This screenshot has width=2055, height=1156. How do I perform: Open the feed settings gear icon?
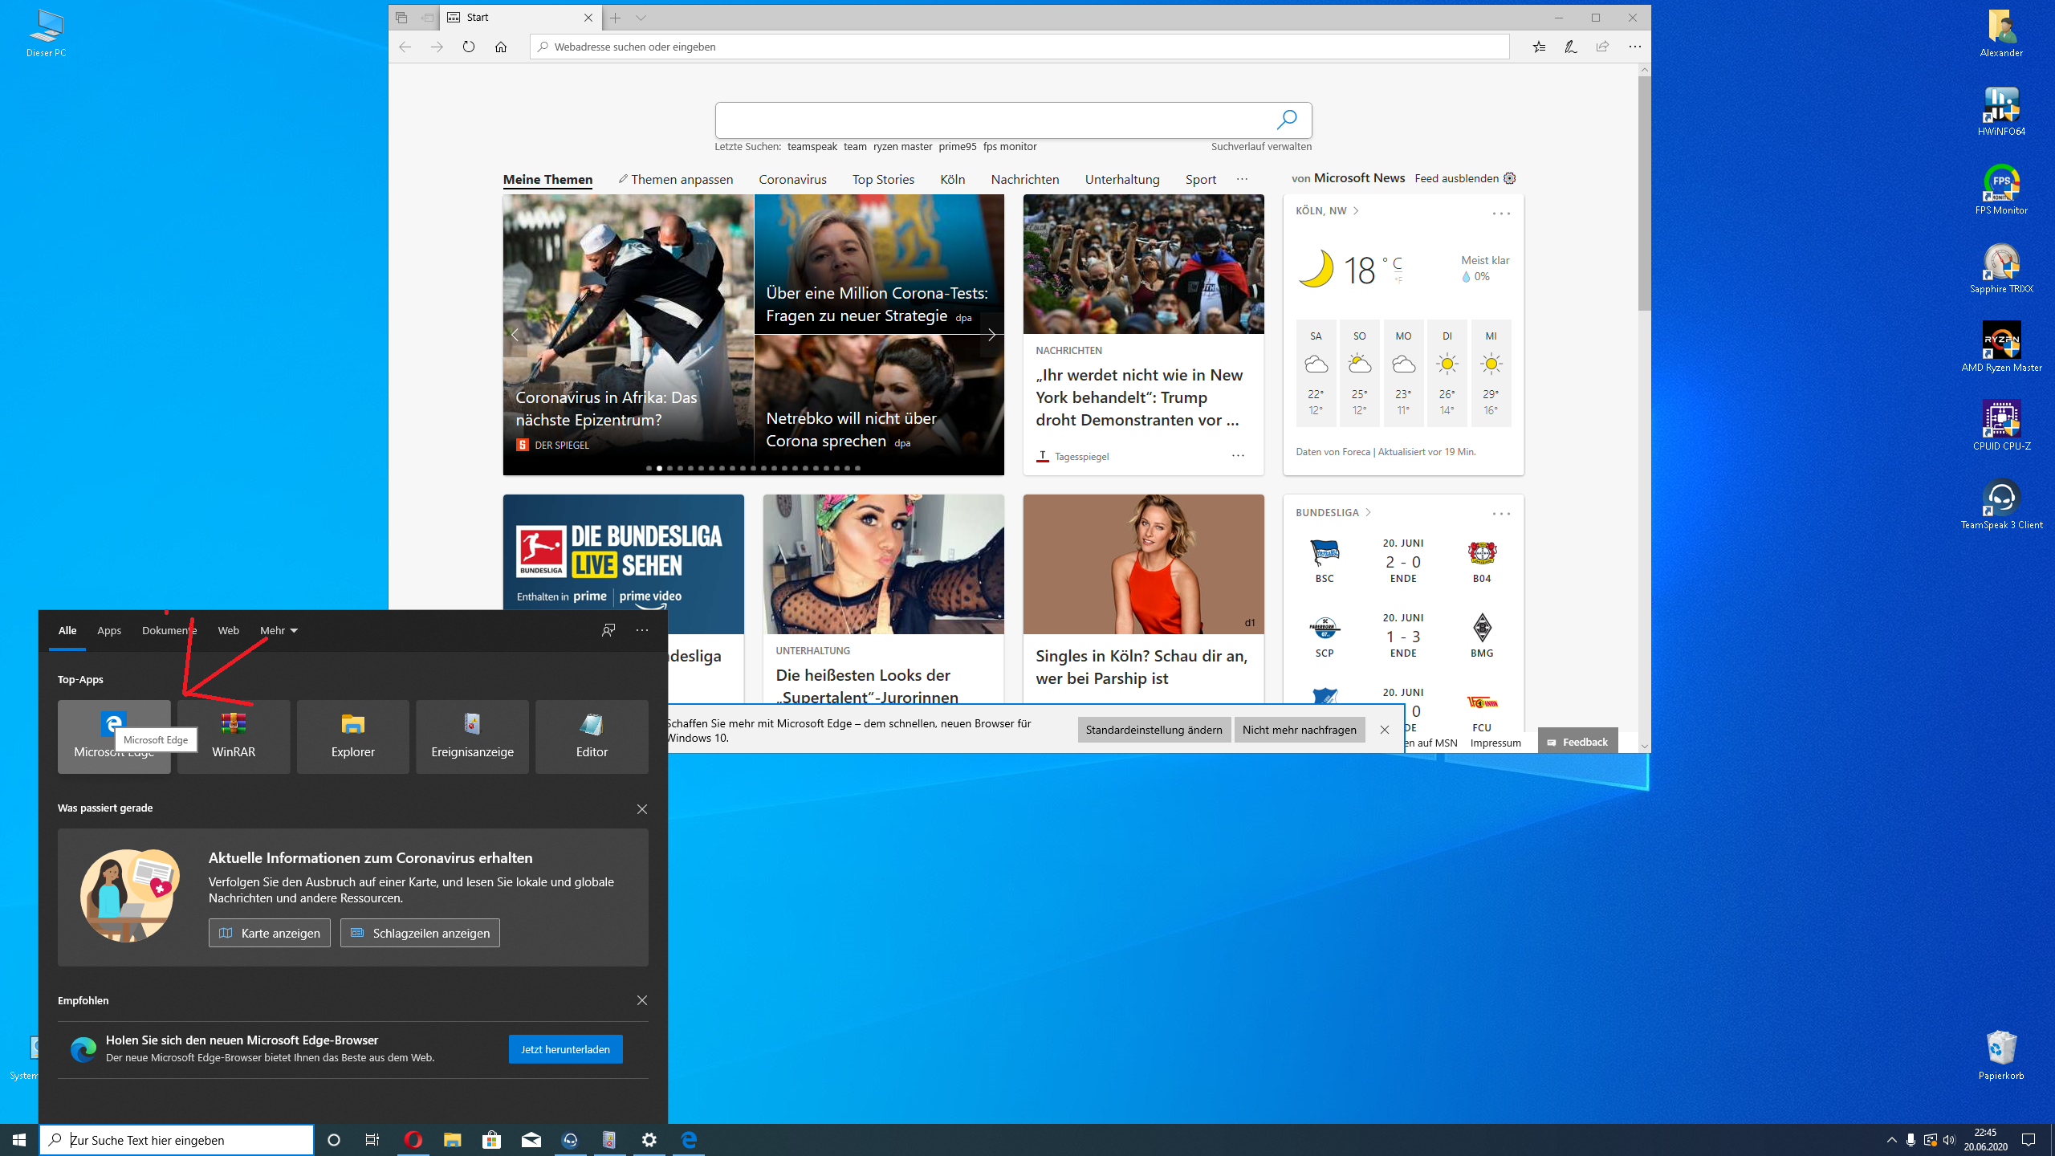click(x=1510, y=178)
